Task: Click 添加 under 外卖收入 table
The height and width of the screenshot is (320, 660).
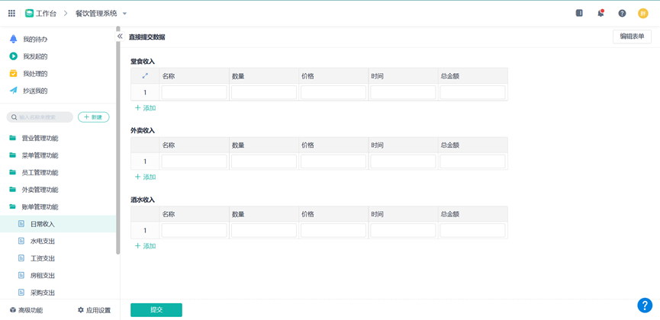Action: pos(145,177)
